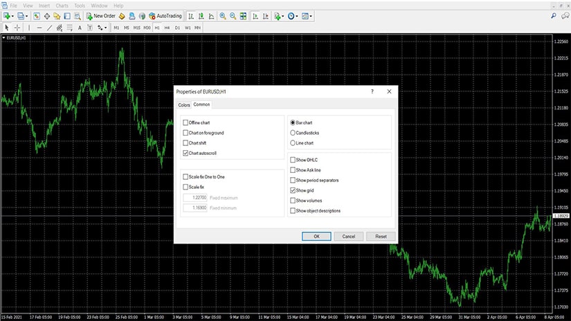Click the New Order toolbar button
Image resolution: width=571 pixels, height=321 pixels.
pyautogui.click(x=100, y=15)
